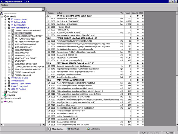
Task: Click the Asiakirjamallit templates icon
Action: click(5, 98)
